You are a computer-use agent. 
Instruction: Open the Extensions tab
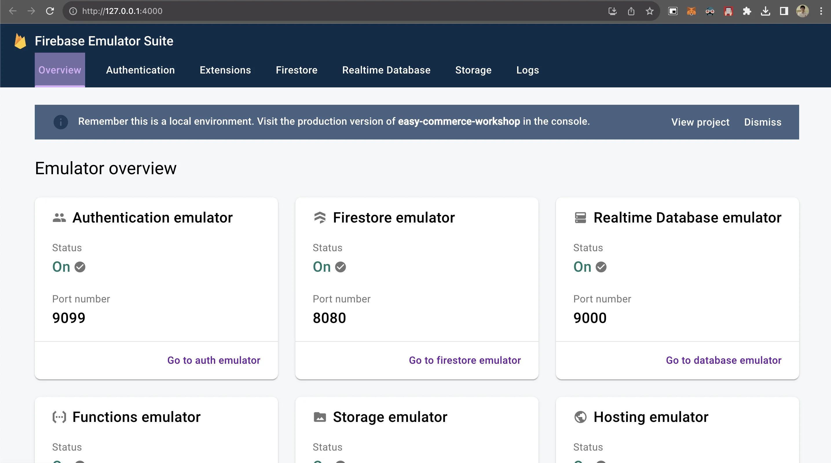coord(225,70)
